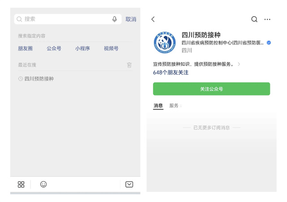Screen dimensions: 287x202
Task: Cancel search with 取消
Action: 131,19
